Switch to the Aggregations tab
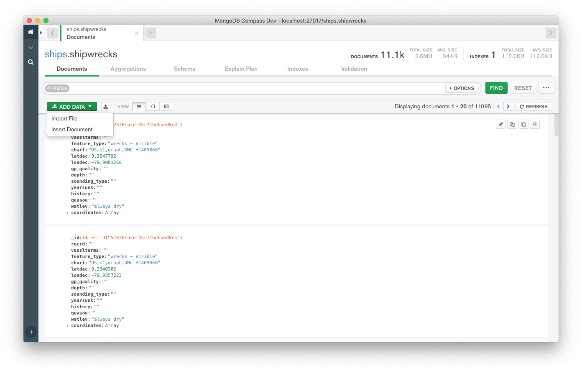Image resolution: width=582 pixels, height=373 pixels. [x=128, y=69]
